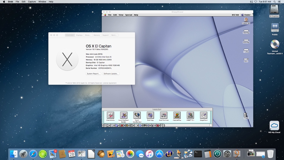Image resolution: width=284 pixels, height=160 pixels.
Task: Open the License Agreement link
Action: (x=110, y=83)
